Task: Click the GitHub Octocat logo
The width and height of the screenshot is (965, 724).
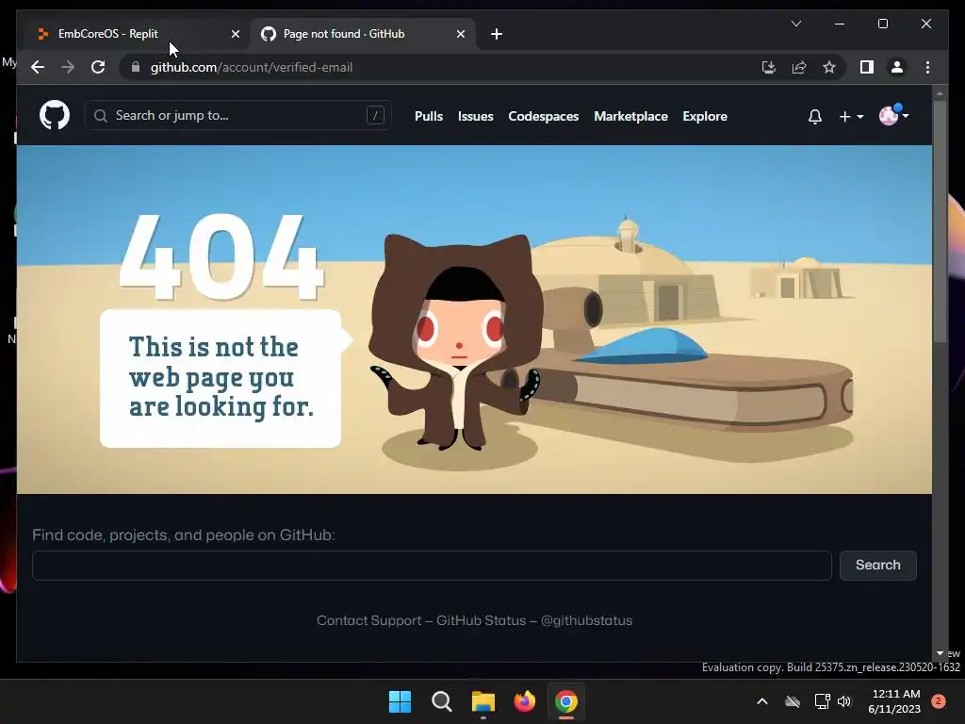Action: coord(55,115)
